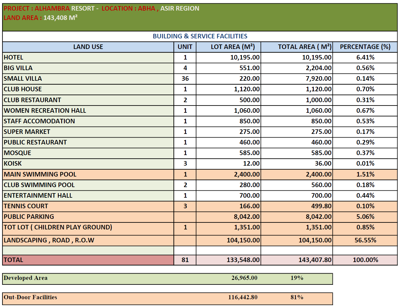Select main swimming pool percentage 1.51%
The image size is (400, 308).
pos(365,174)
